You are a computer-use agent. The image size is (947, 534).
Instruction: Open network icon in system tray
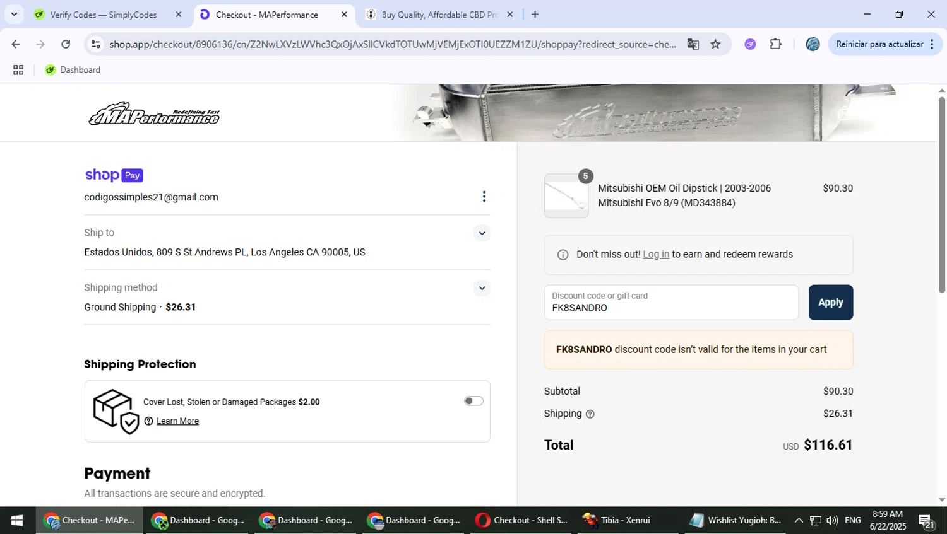point(816,521)
